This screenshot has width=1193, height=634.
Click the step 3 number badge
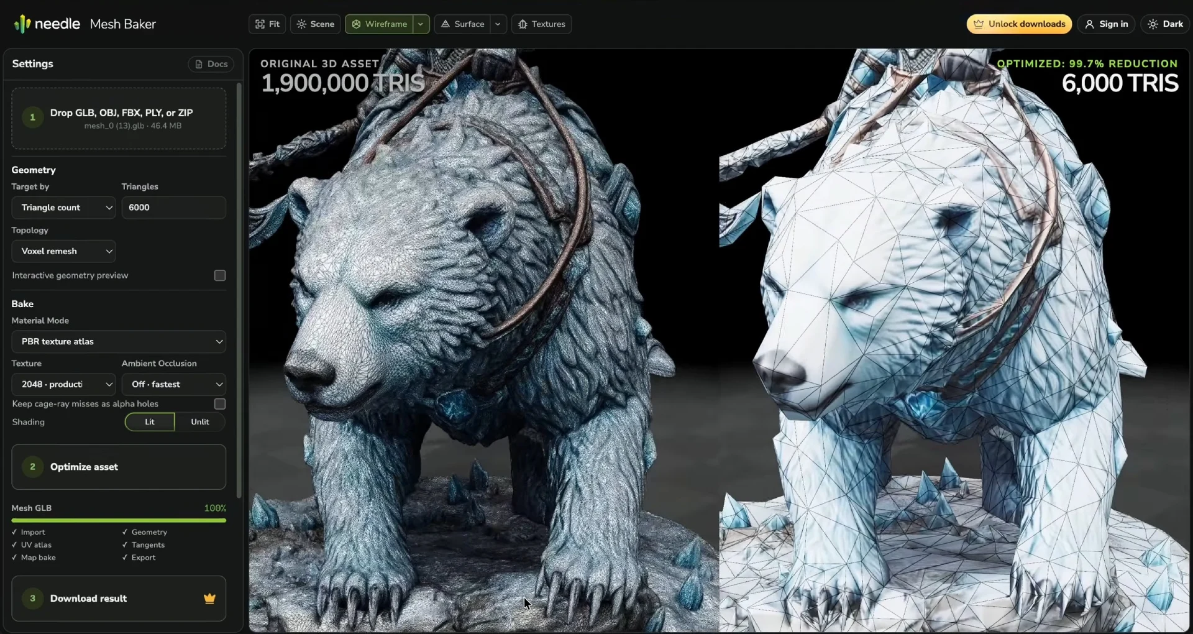point(33,599)
